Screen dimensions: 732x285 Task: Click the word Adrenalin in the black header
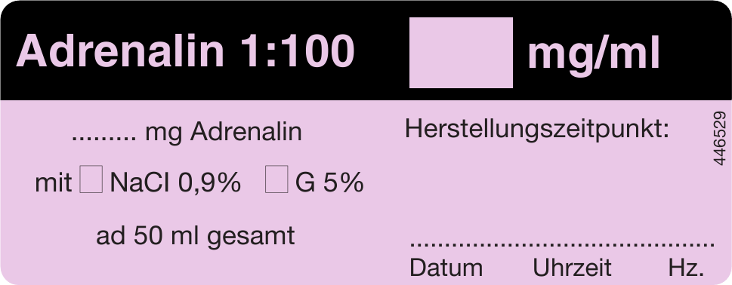120,51
